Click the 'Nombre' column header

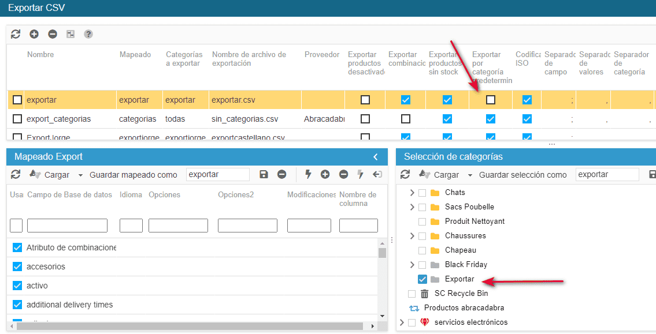tap(40, 55)
